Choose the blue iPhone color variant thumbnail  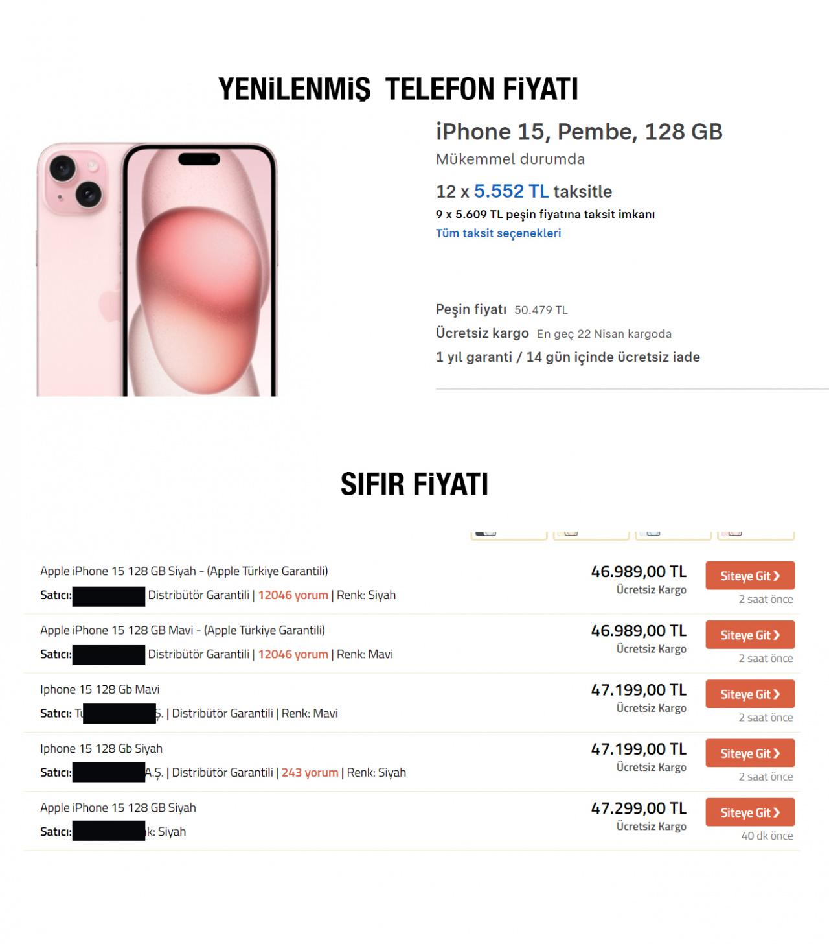pyautogui.click(x=673, y=534)
